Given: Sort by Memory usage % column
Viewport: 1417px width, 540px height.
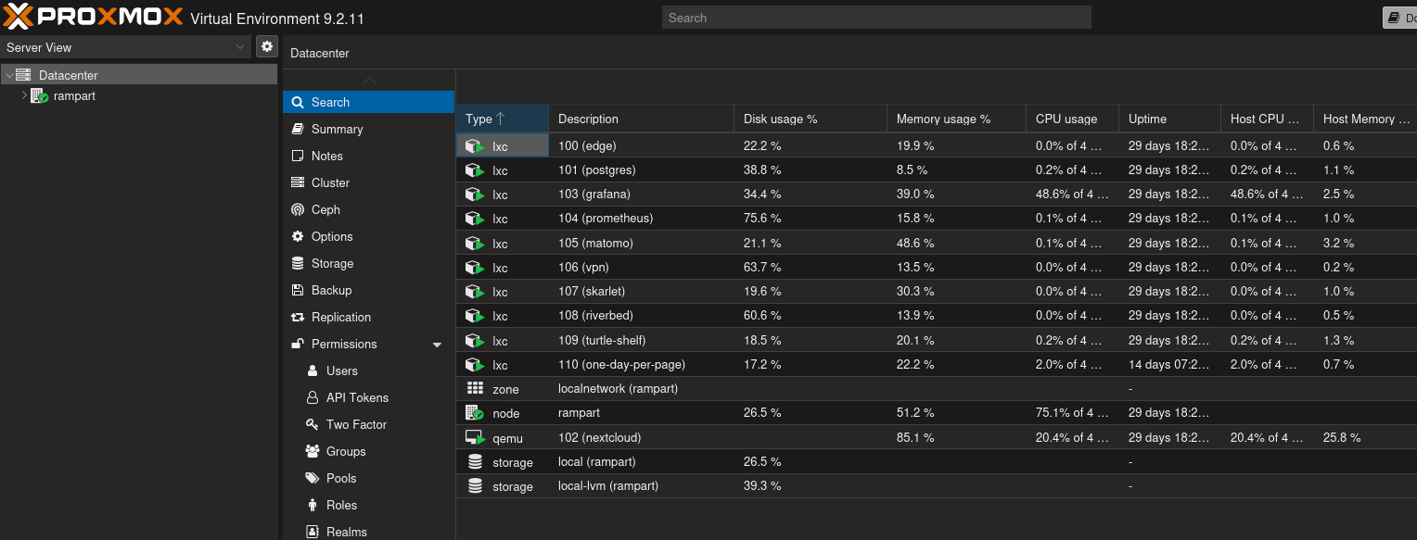Looking at the screenshot, I should 956,119.
